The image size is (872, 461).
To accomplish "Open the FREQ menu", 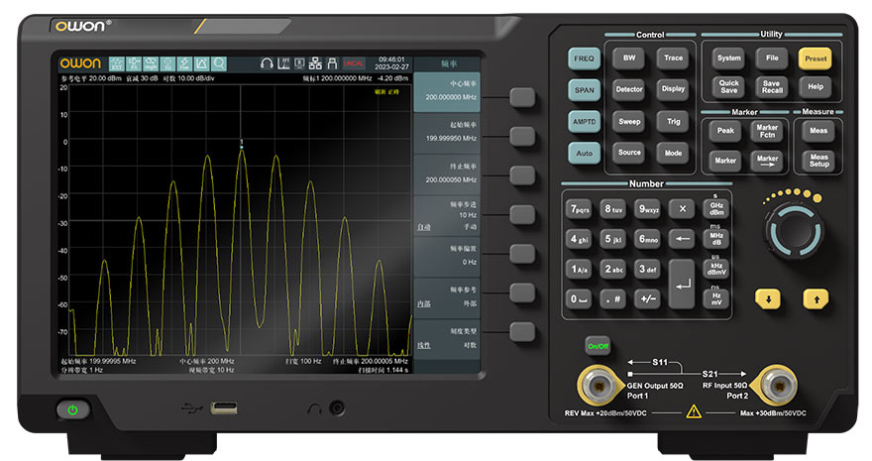I will tap(584, 58).
